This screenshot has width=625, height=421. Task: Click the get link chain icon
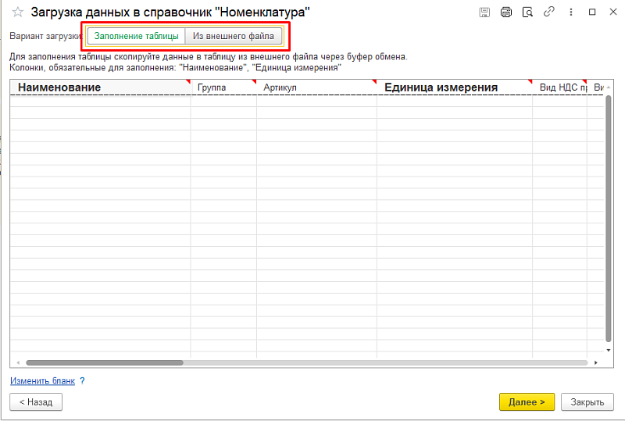549,12
